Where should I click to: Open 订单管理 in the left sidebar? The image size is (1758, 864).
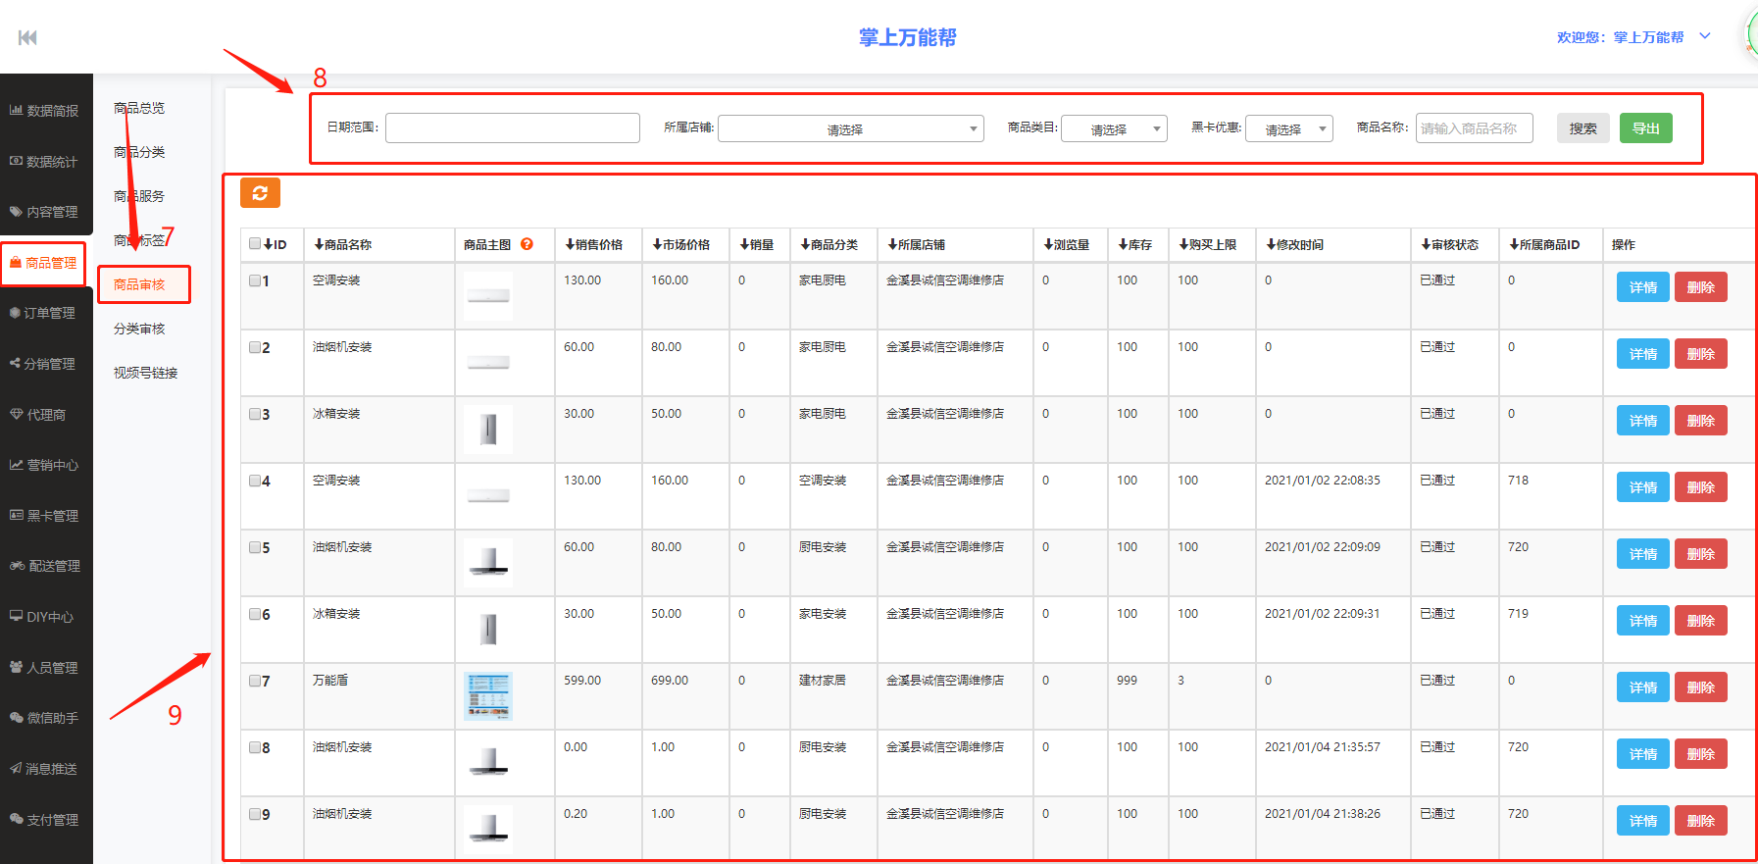pos(45,313)
